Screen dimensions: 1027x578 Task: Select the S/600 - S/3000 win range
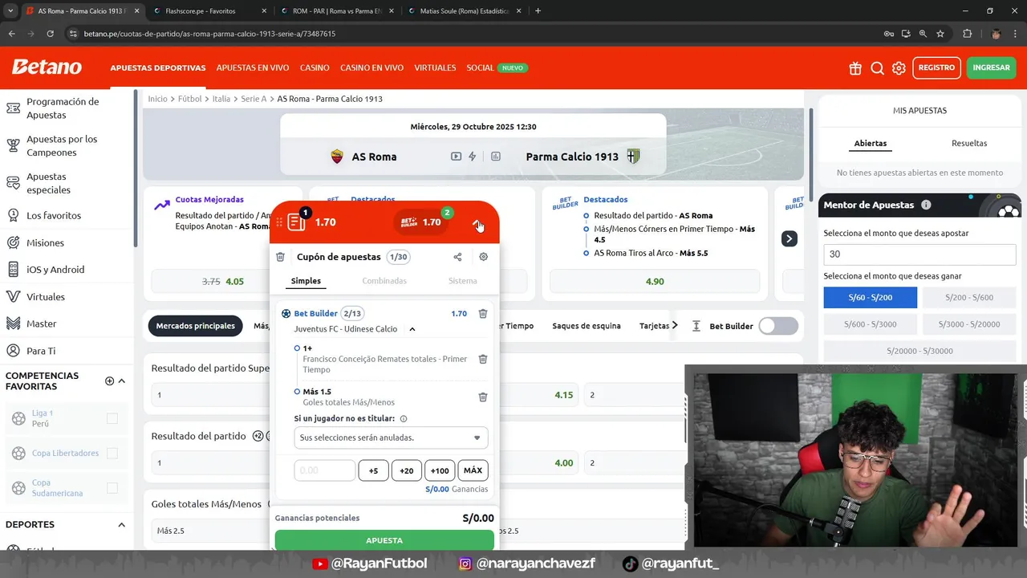pos(871,324)
